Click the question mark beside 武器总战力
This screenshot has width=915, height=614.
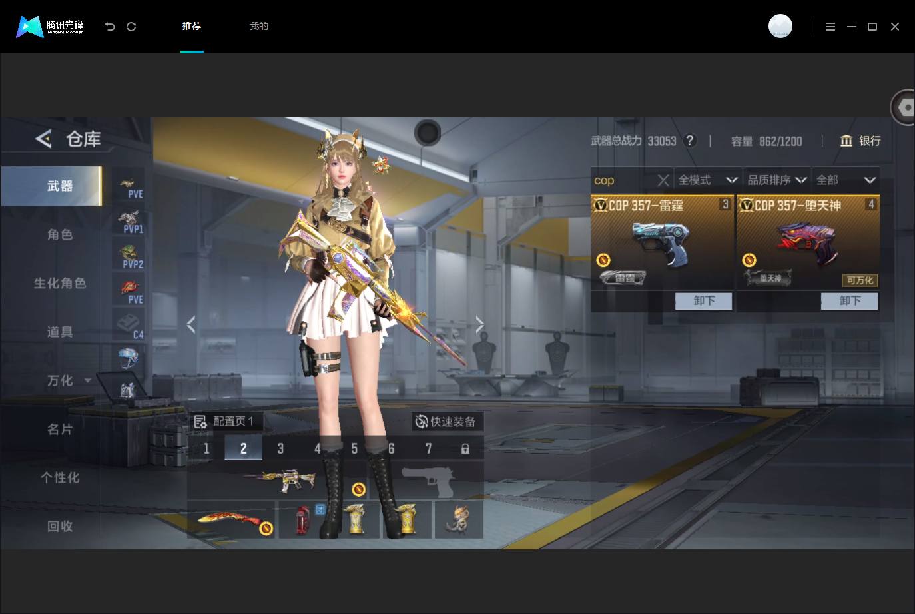point(690,141)
